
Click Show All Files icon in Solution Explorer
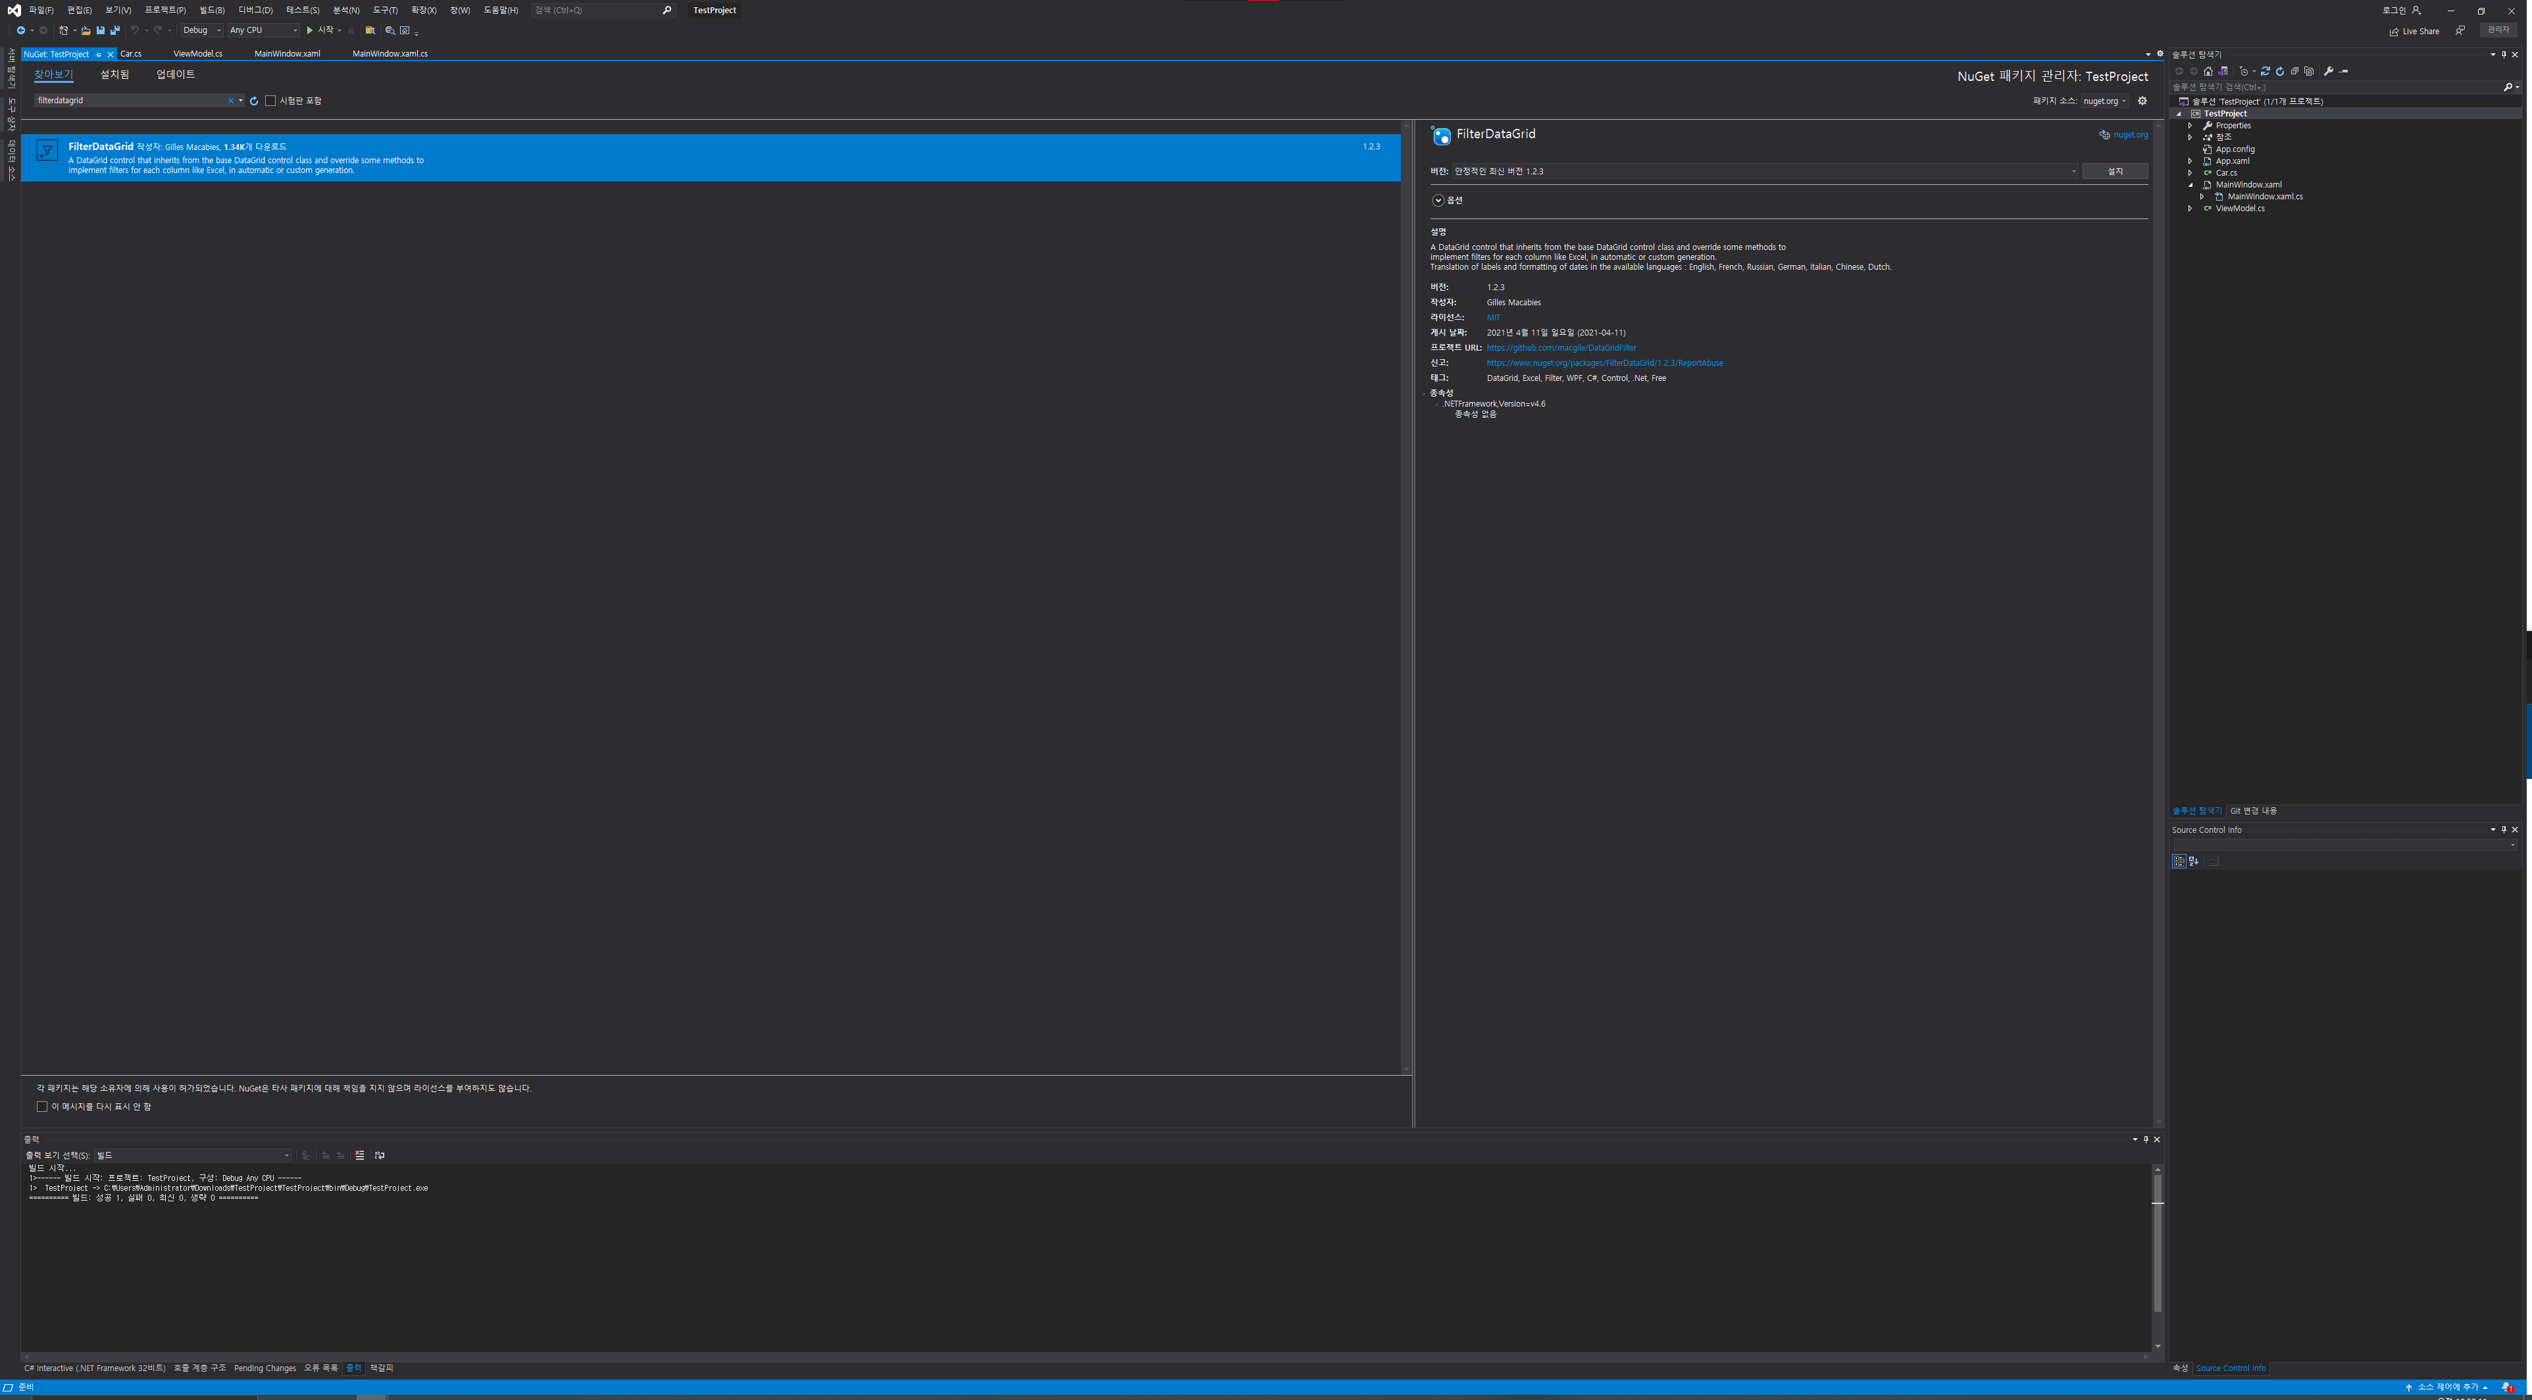point(2309,71)
